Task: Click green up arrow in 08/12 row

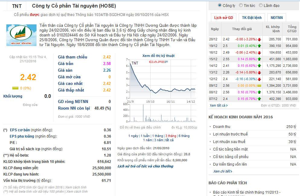Action: (259, 92)
